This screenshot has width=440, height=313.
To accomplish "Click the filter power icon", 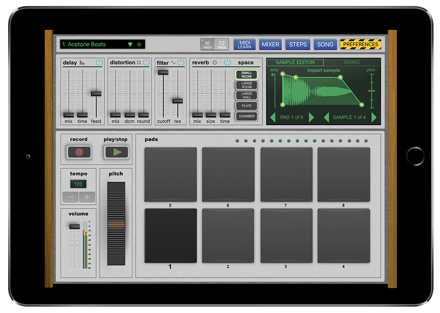I will coord(181,63).
